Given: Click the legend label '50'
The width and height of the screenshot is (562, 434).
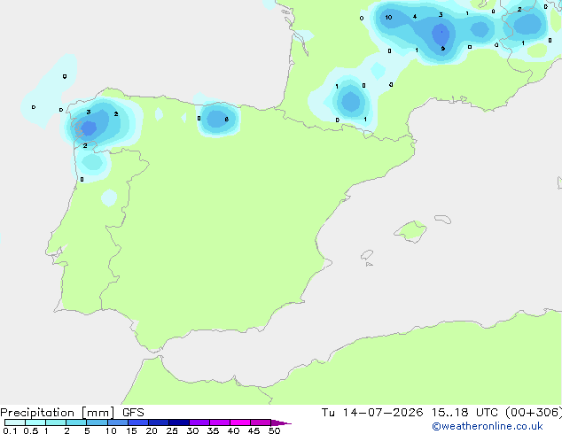Looking at the screenshot, I should 274,430.
